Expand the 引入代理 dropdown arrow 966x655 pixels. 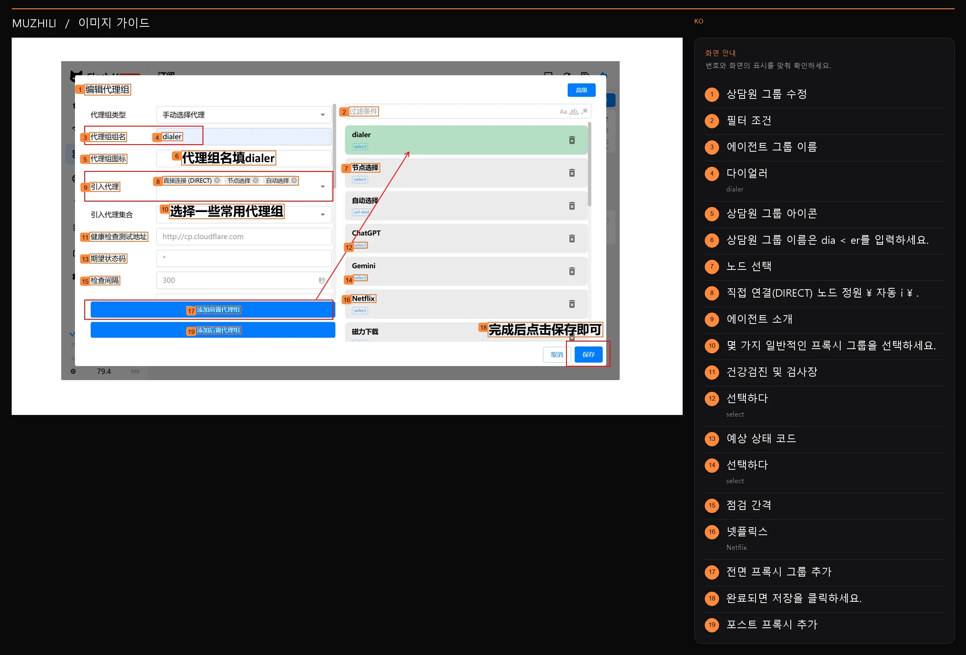click(323, 187)
